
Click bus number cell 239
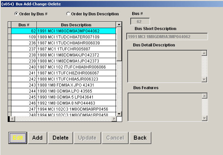point(24,61)
